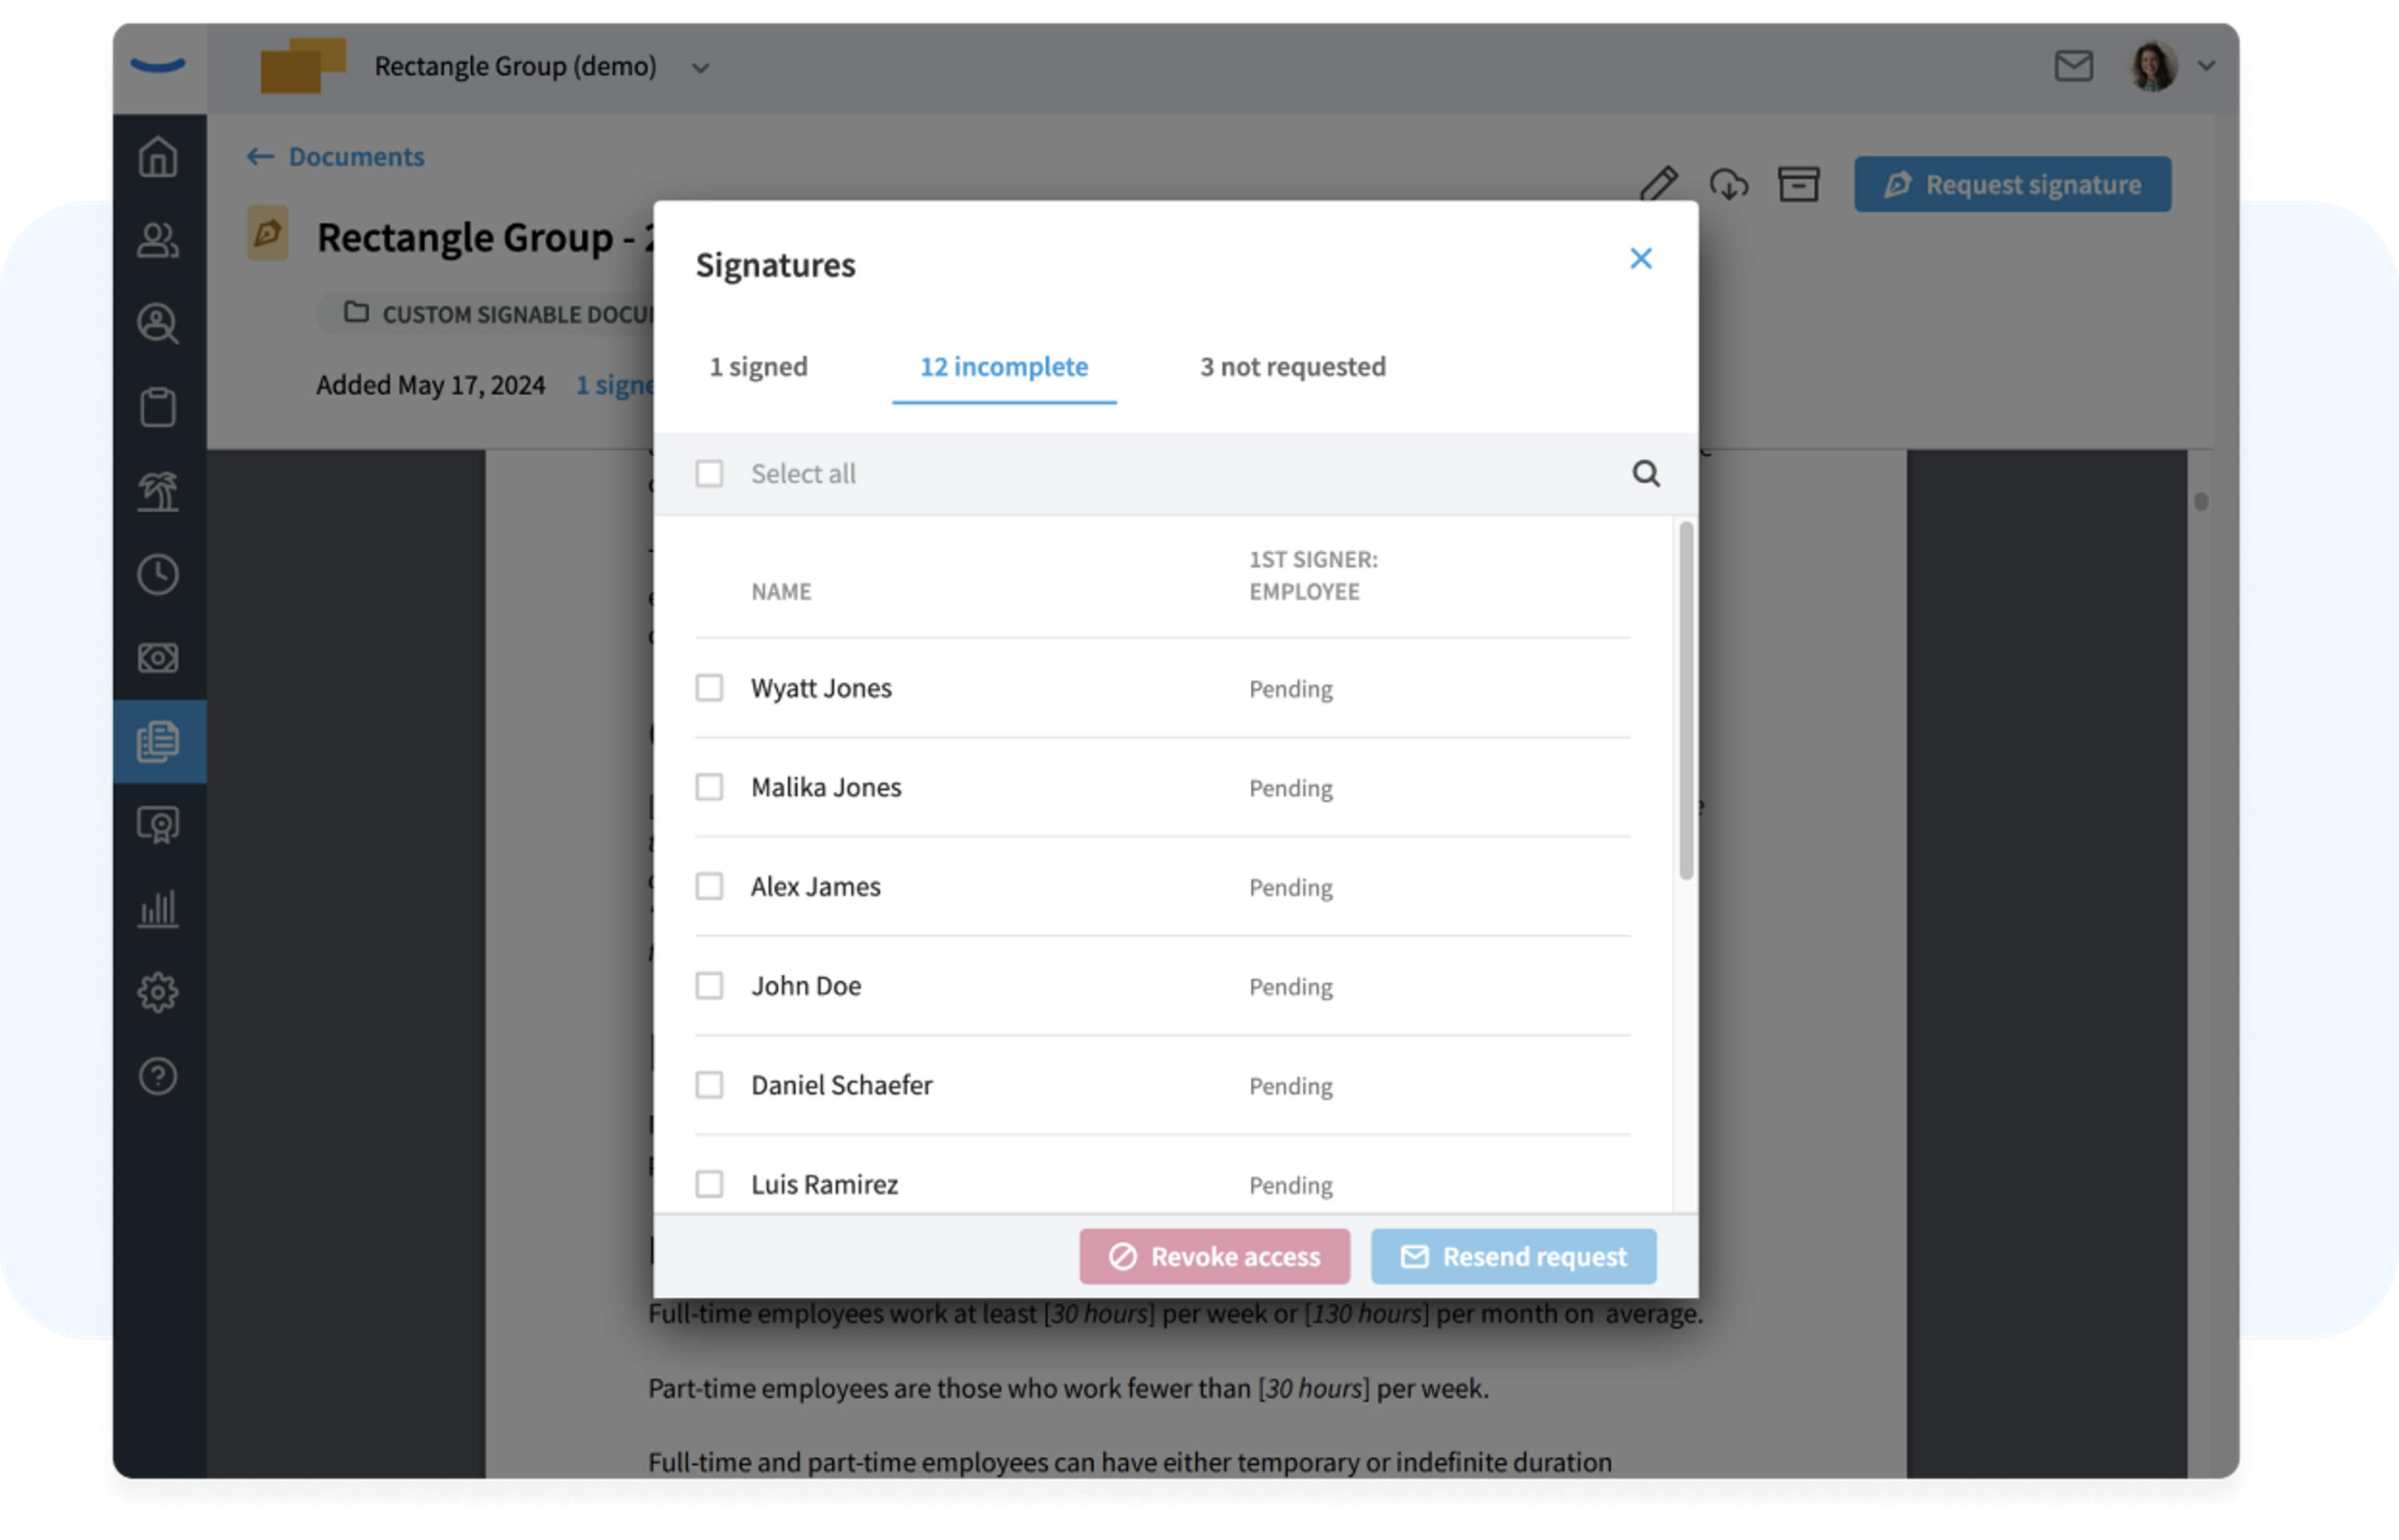
Task: Tick the Select all checkbox
Action: tap(710, 473)
